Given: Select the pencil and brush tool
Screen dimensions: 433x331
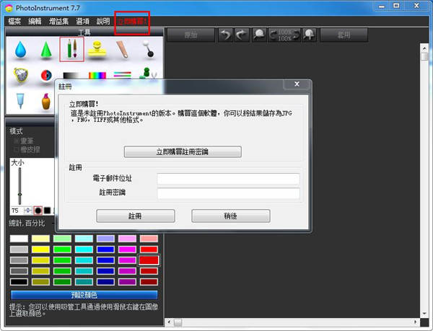Looking at the screenshot, I should click(71, 49).
